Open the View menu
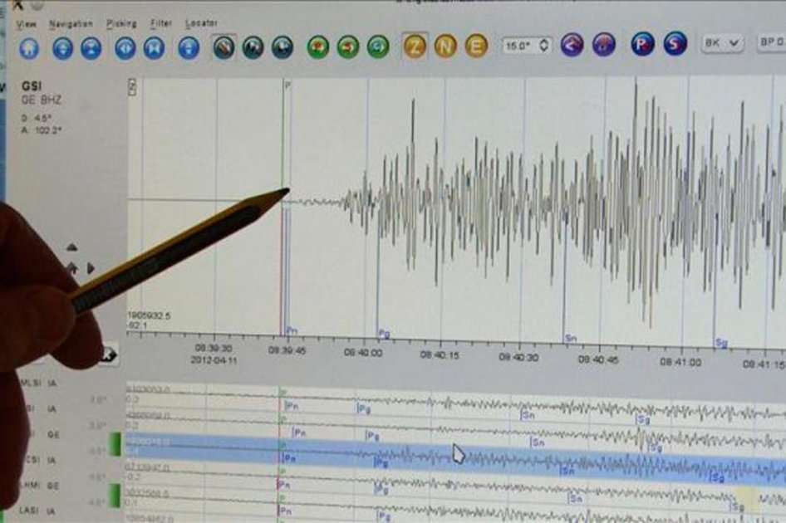786x523 pixels. click(x=27, y=24)
